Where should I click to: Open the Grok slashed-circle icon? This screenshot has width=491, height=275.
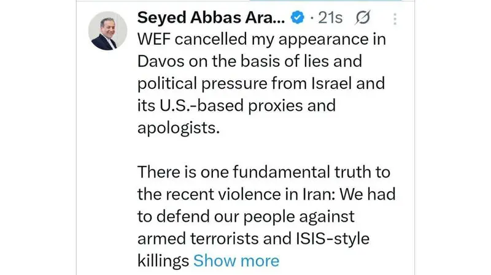click(x=363, y=19)
